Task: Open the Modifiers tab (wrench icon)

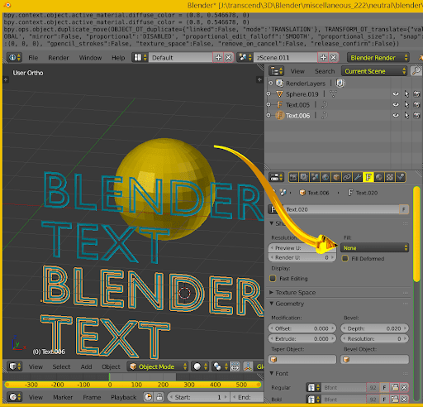Action: (x=358, y=177)
